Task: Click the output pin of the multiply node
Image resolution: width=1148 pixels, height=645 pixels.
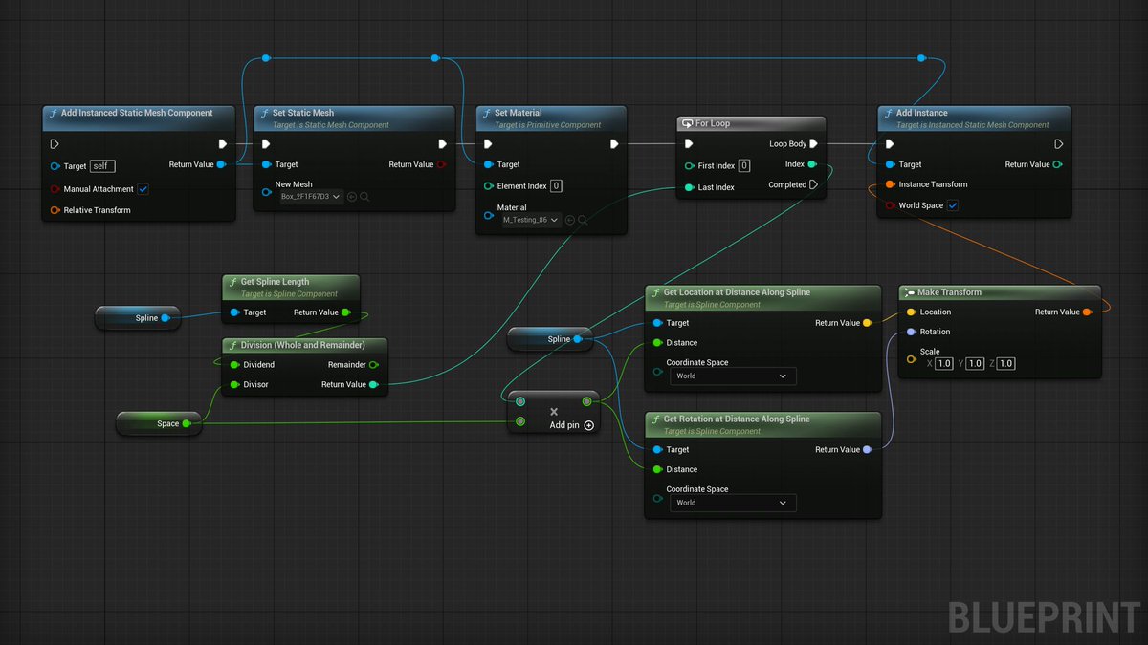Action: 586,402
